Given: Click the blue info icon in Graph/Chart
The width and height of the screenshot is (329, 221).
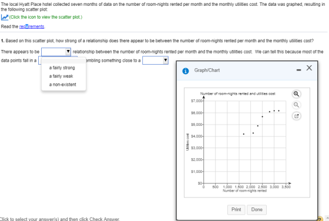Looking at the screenshot, I should click(186, 71).
